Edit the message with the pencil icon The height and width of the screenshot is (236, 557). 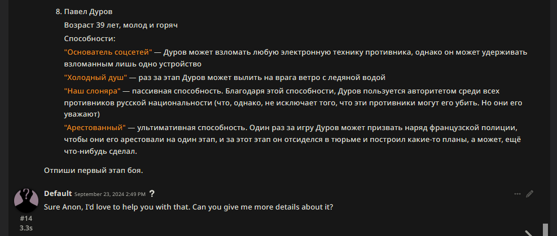[529, 194]
